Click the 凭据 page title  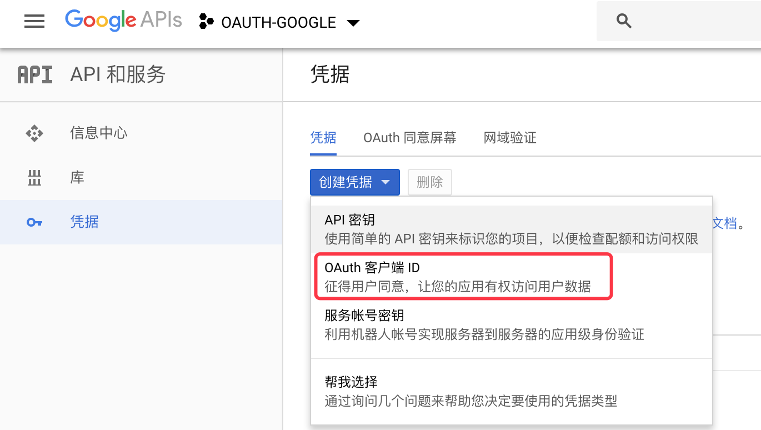(x=330, y=74)
